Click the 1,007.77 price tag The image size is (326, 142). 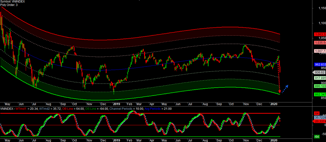click(x=320, y=51)
